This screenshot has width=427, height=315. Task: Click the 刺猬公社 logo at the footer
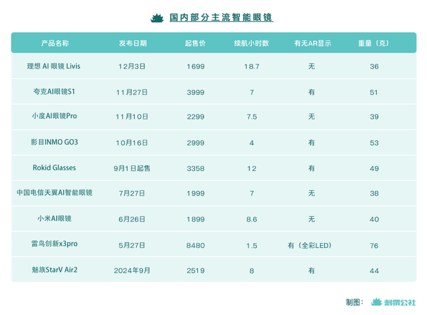point(393,302)
